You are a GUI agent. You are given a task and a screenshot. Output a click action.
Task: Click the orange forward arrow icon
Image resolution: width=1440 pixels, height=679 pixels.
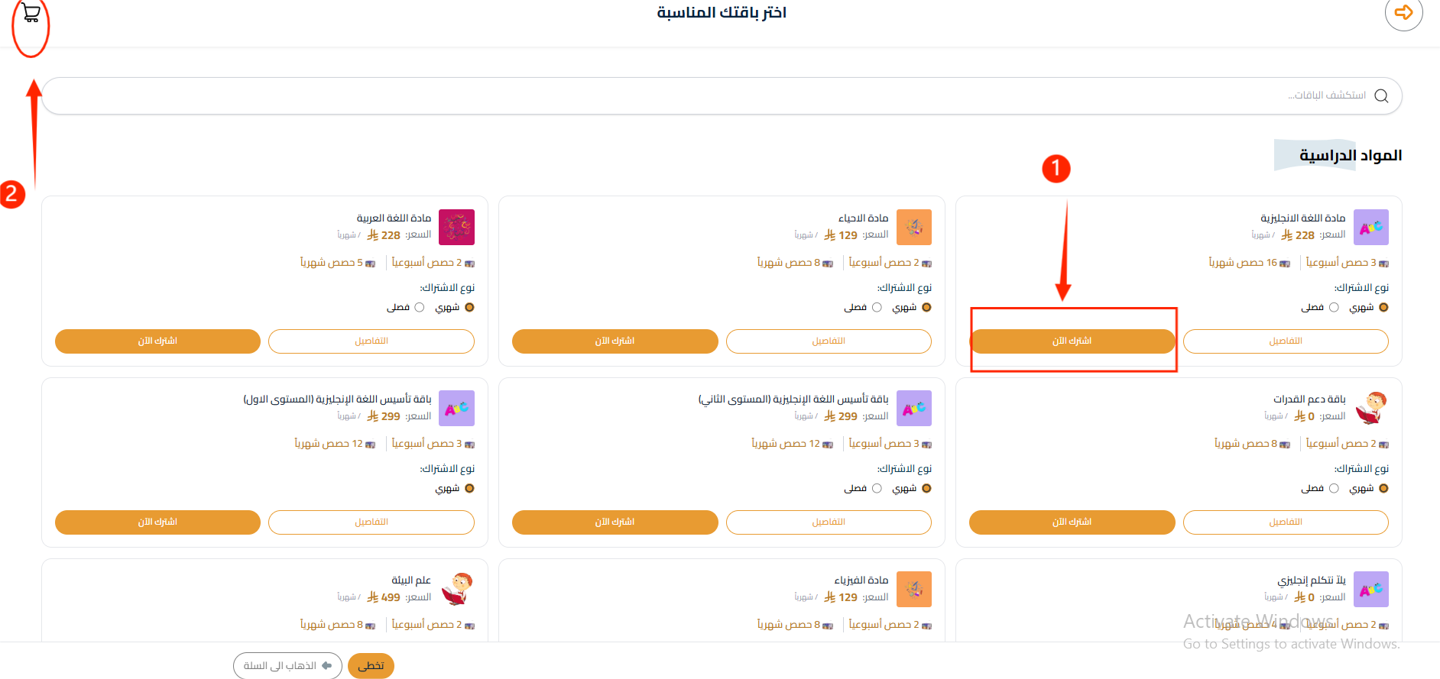pyautogui.click(x=1403, y=12)
